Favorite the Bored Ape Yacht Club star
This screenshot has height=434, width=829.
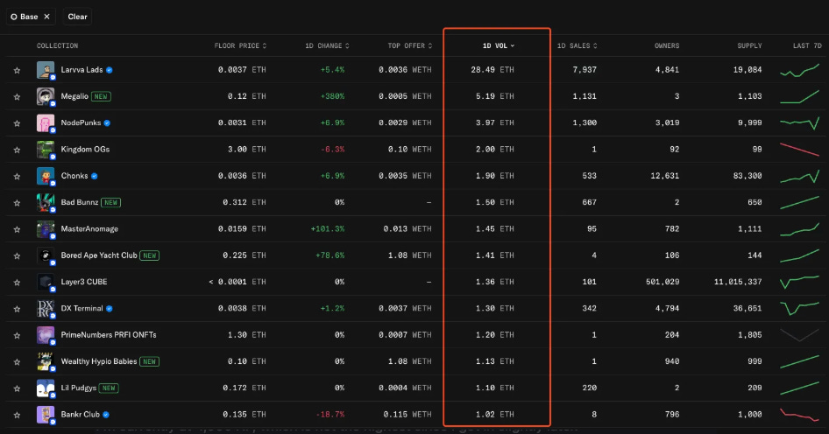[17, 255]
